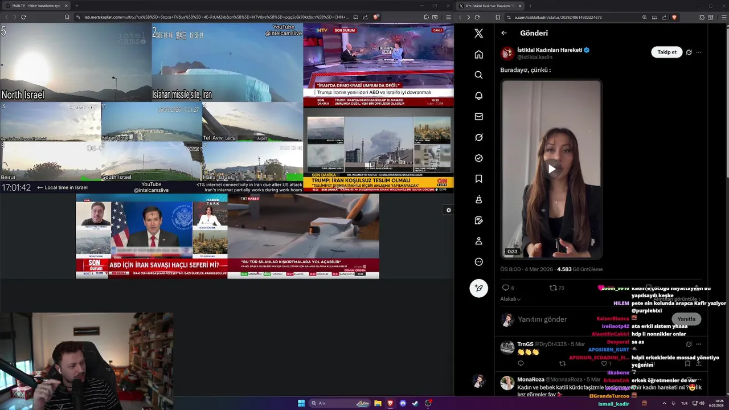Open Profile person icon in X sidebar

pyautogui.click(x=478, y=241)
